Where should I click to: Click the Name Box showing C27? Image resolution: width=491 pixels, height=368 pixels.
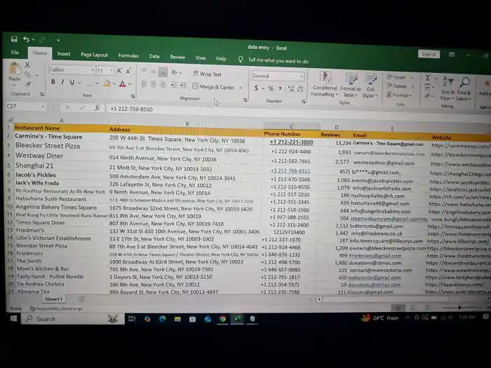click(25, 107)
